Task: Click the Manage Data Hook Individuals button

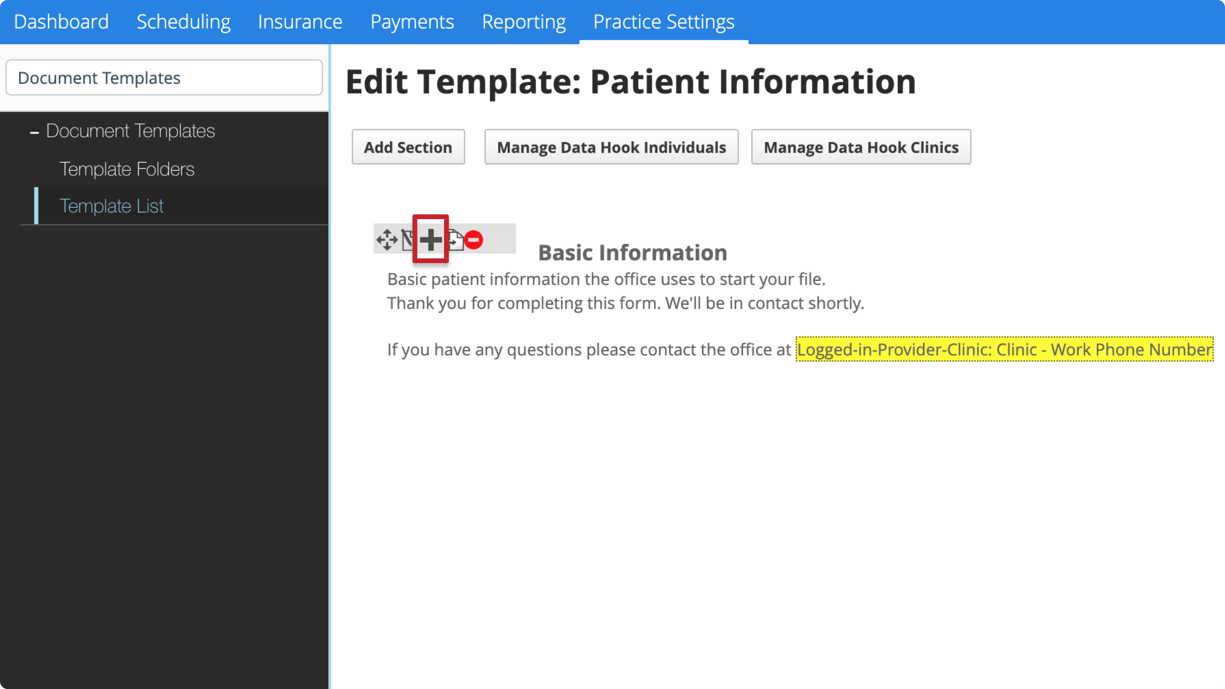Action: click(612, 146)
